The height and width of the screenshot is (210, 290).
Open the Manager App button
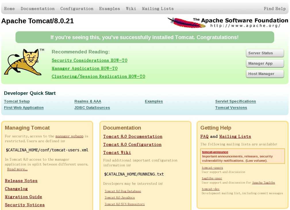click(265, 63)
